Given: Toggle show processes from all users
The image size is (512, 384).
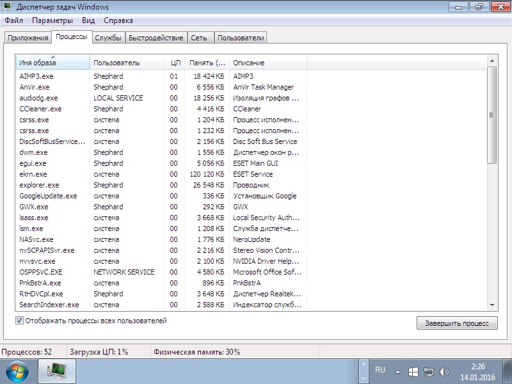Looking at the screenshot, I should (19, 321).
